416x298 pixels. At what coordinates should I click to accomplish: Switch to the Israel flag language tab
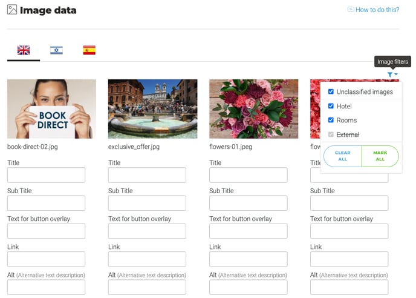56,50
